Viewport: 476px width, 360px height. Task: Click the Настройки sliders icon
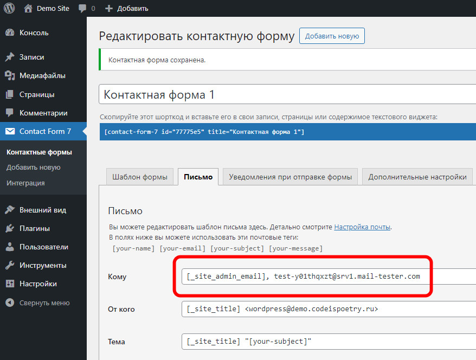[10, 284]
